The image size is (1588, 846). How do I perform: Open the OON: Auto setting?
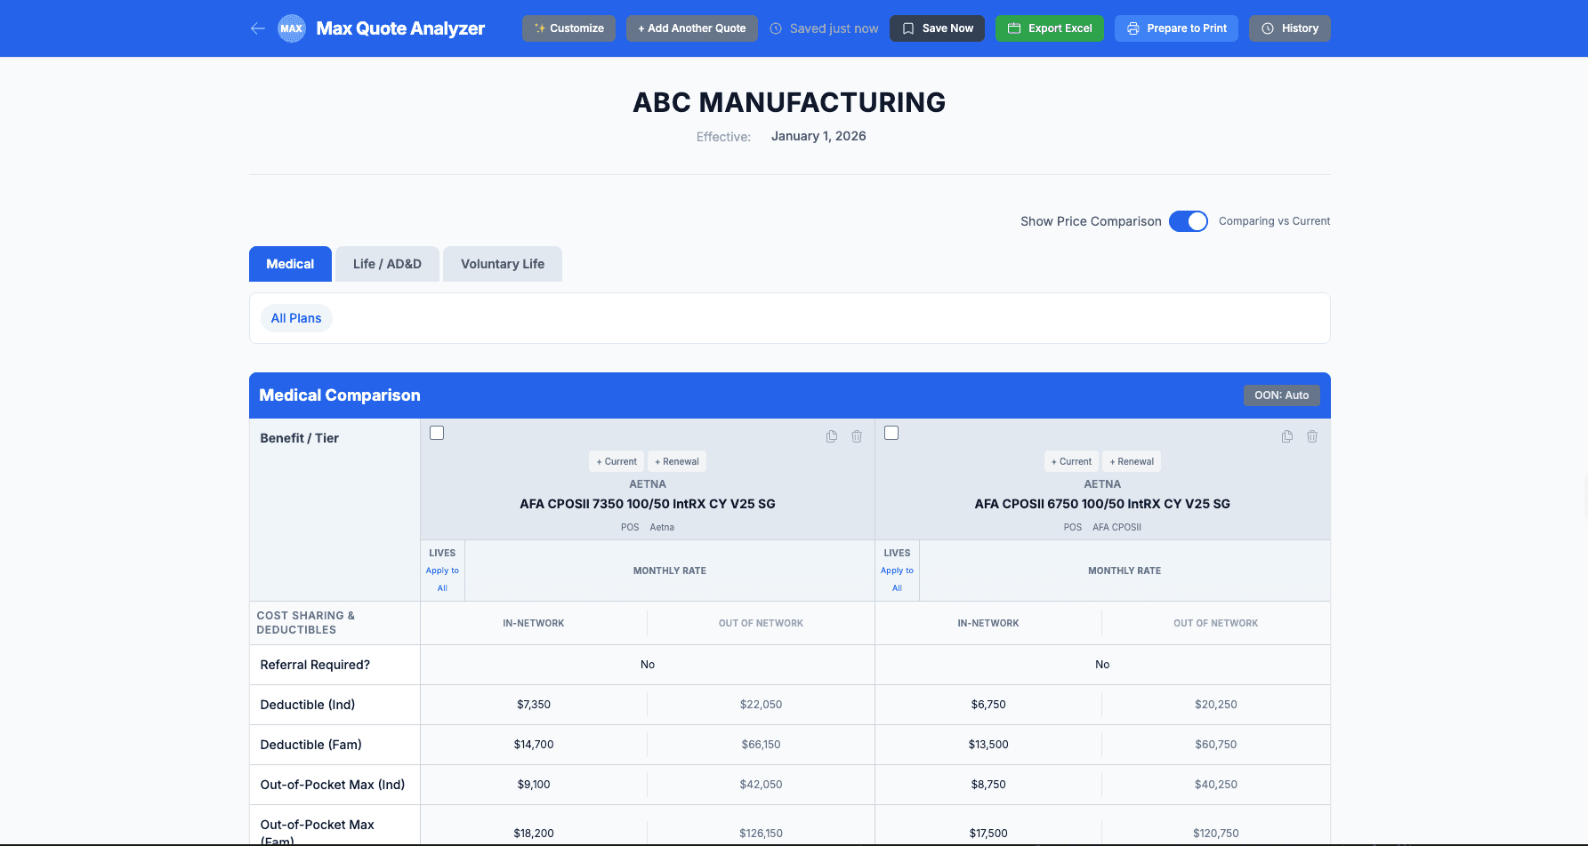1282,395
